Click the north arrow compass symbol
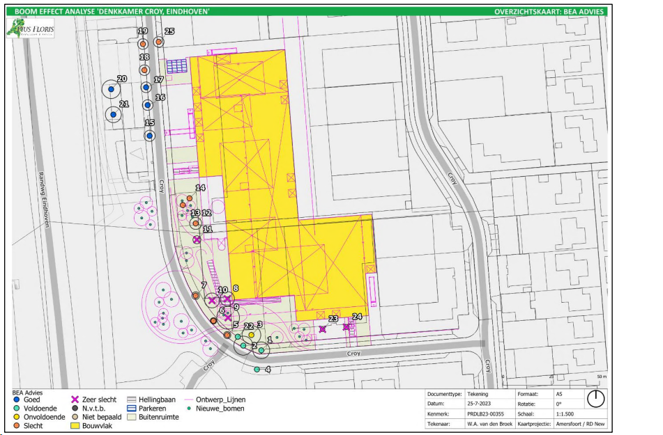This screenshot has height=435, width=663. [596, 399]
